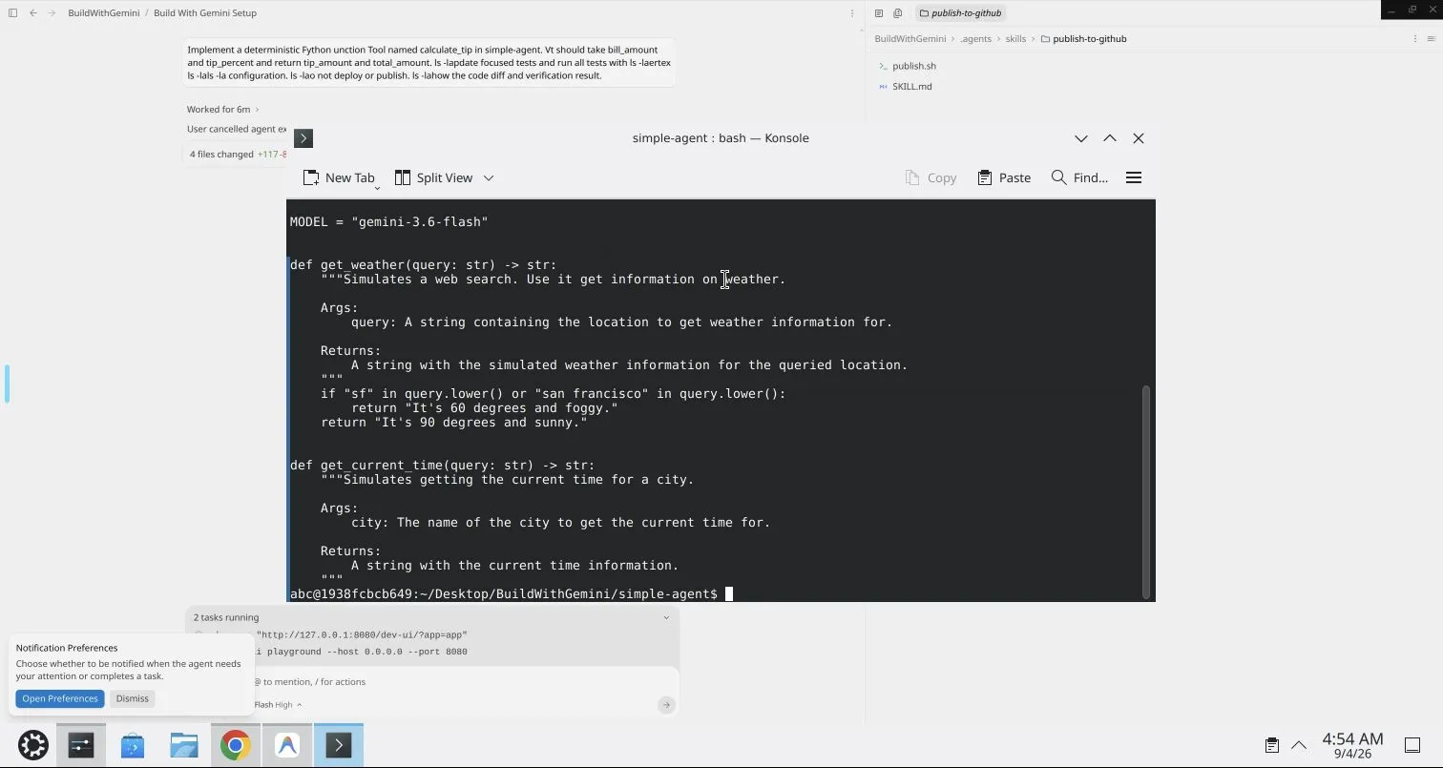Image resolution: width=1443 pixels, height=768 pixels.
Task: Open the chat panel three-dot menu
Action: click(x=852, y=13)
